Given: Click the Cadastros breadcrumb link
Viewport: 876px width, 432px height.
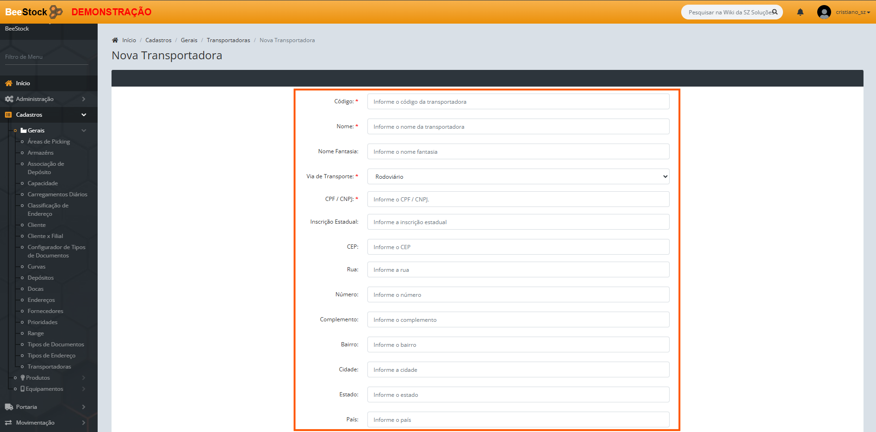Looking at the screenshot, I should (158, 40).
